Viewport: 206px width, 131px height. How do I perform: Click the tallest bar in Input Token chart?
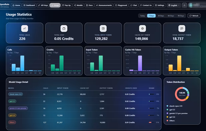pos(101,63)
